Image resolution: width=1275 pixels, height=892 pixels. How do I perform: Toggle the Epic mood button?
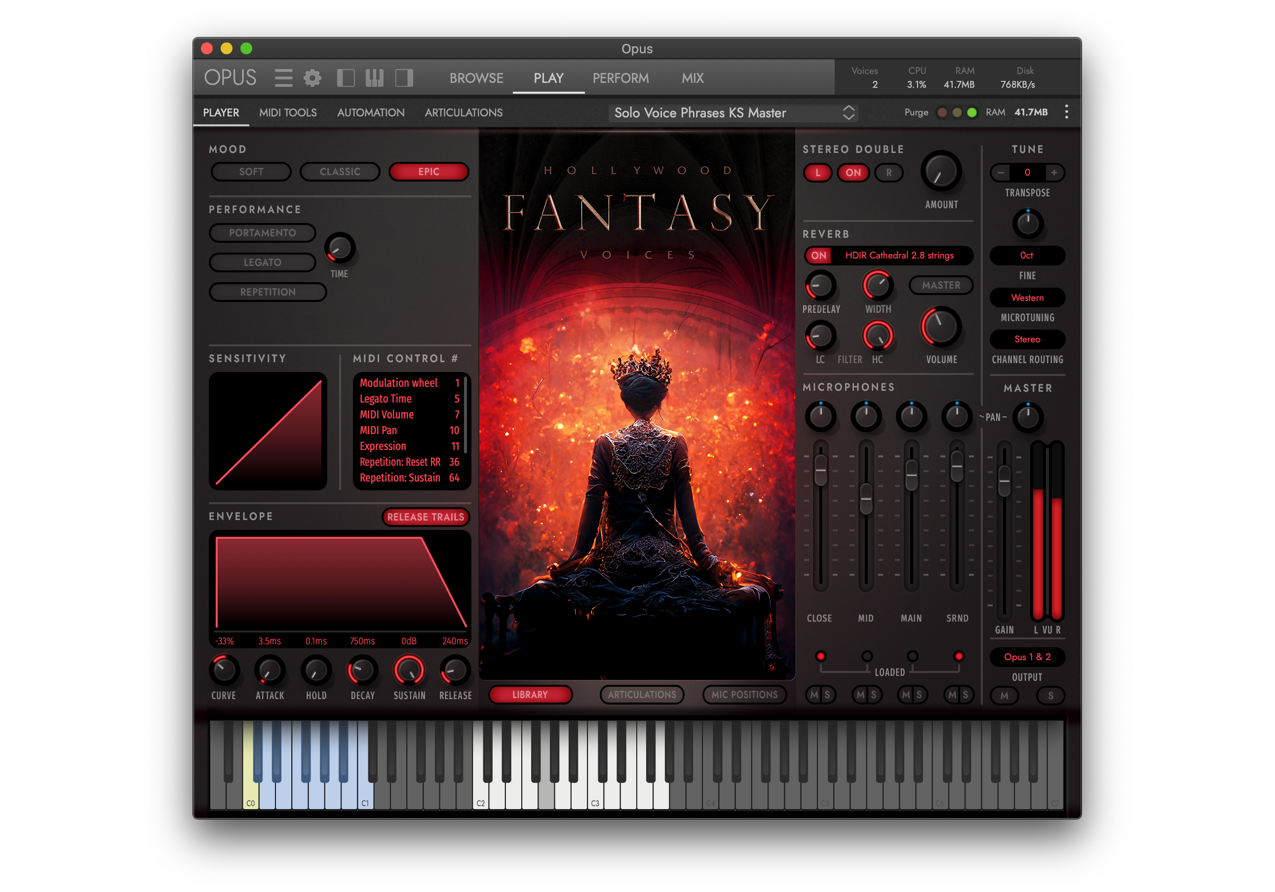tap(428, 172)
